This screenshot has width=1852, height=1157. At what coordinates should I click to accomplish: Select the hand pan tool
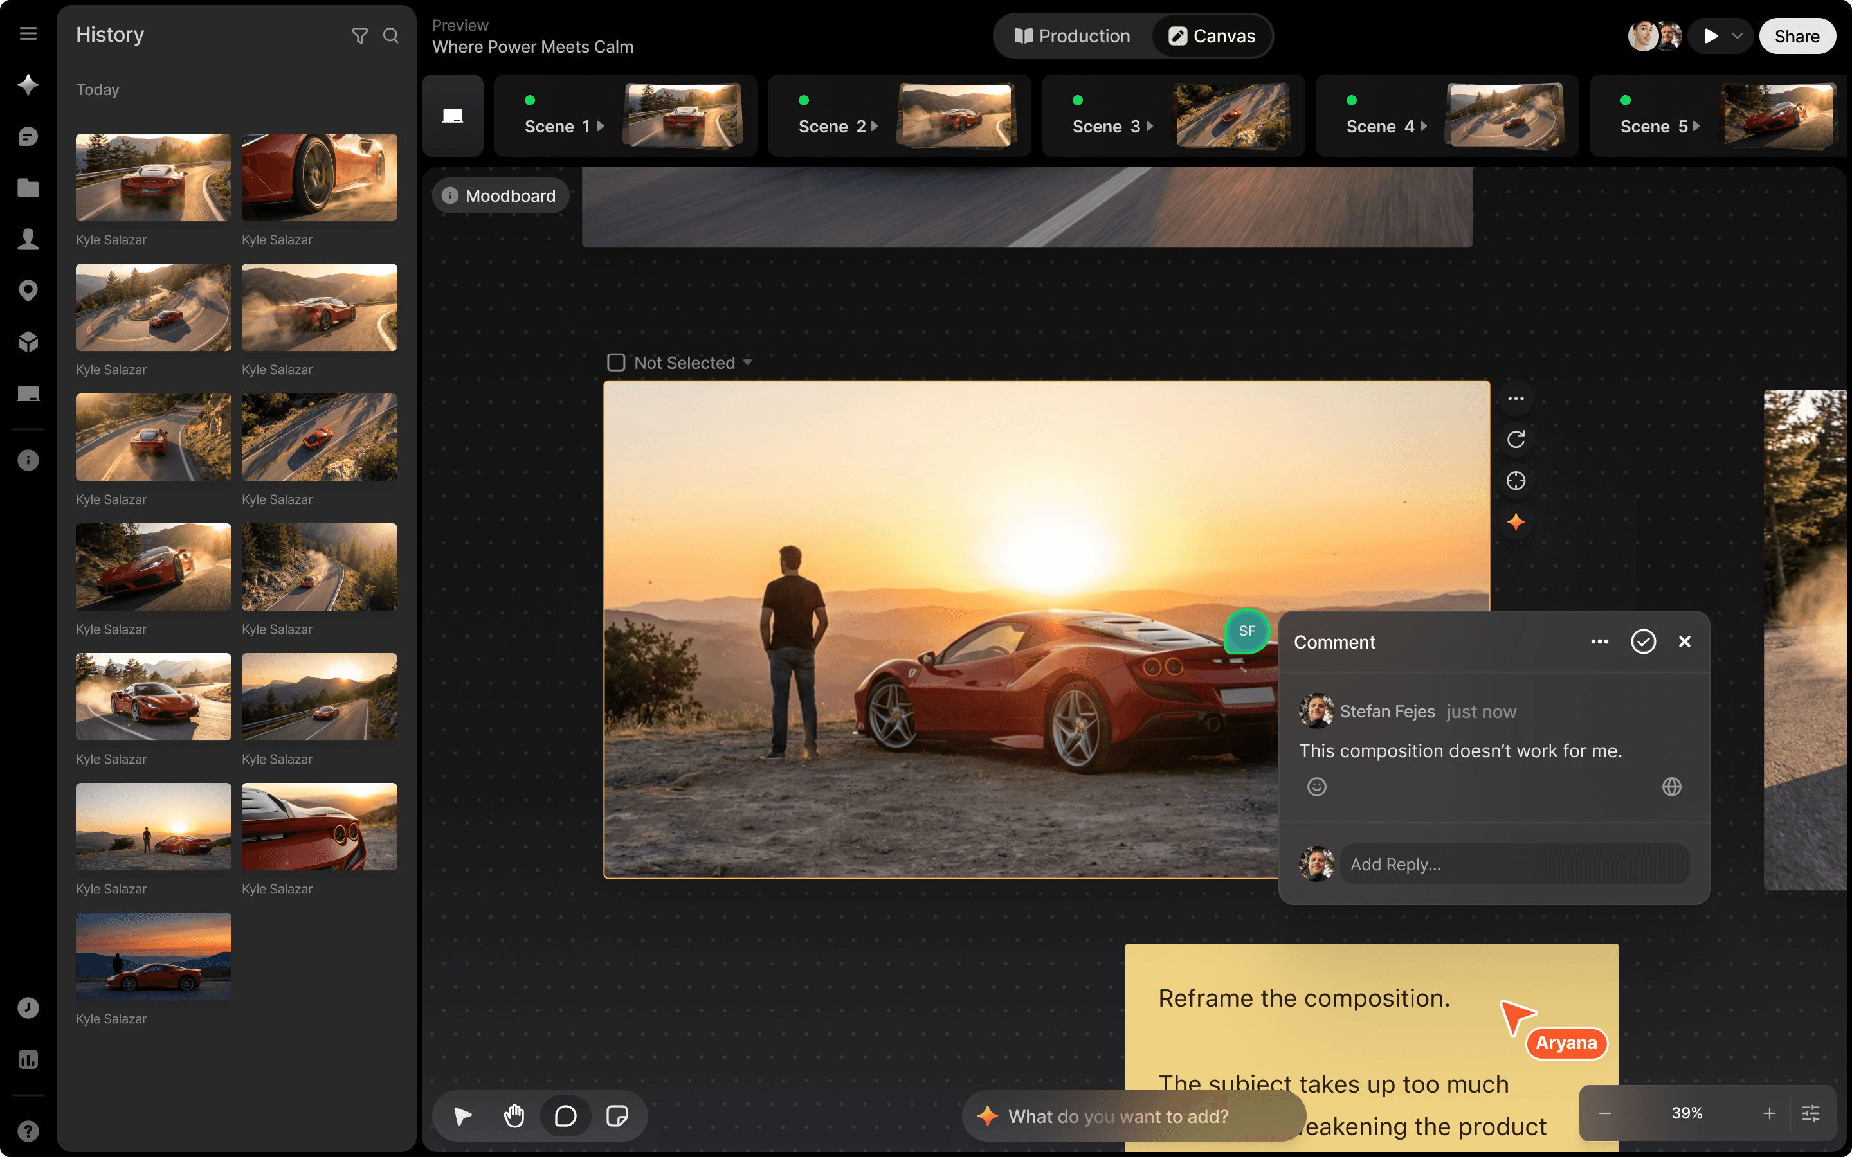point(514,1116)
